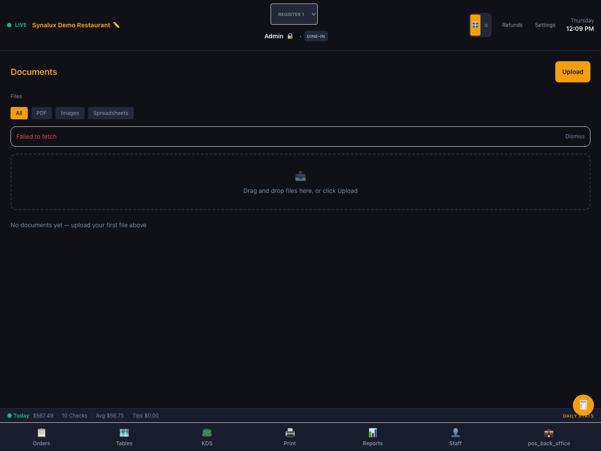The image size is (601, 451).
Task: Switch to grid view toggle
Action: tap(475, 25)
